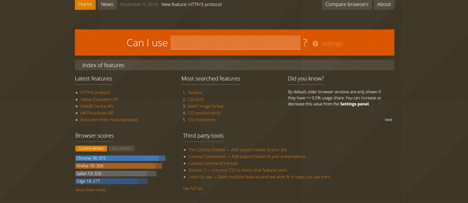Open the Flexbox feature link
Image resolution: width=468 pixels, height=203 pixels.
195,93
